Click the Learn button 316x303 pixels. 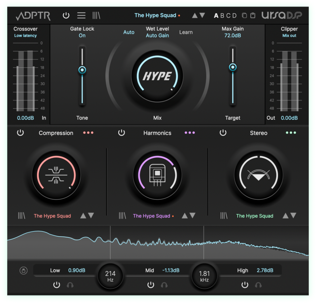(x=186, y=32)
